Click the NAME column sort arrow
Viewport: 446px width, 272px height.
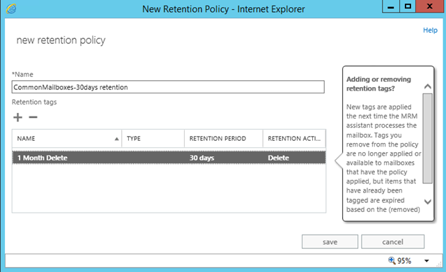(x=116, y=139)
